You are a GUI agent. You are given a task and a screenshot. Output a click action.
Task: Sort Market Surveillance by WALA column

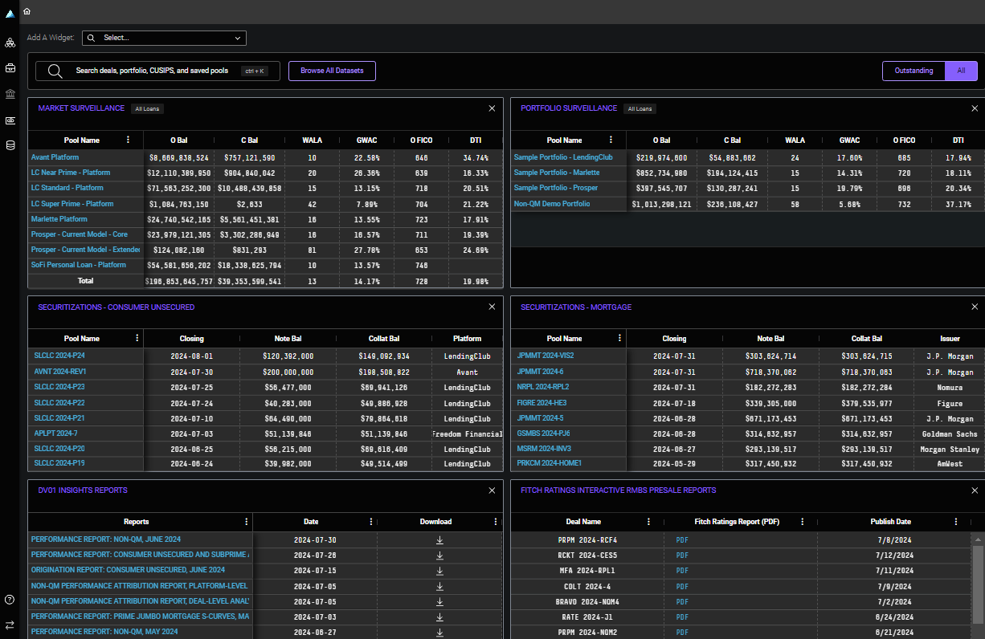313,140
